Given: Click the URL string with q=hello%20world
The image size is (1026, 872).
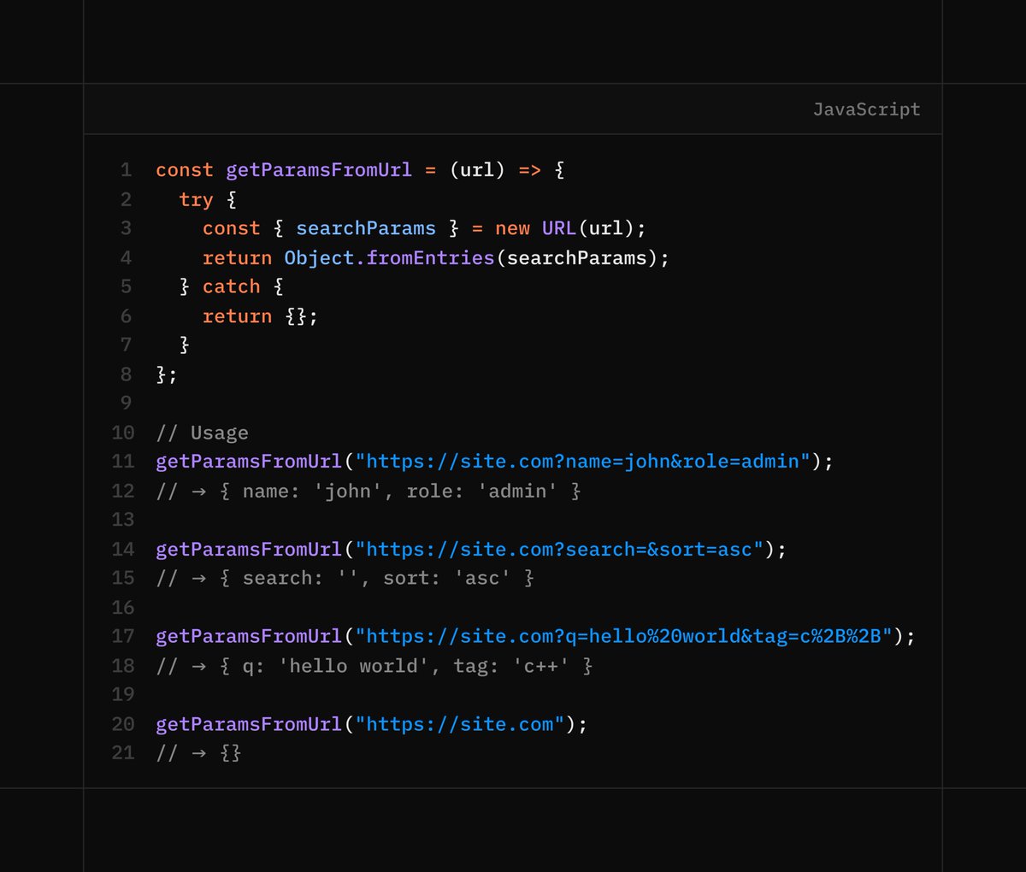Looking at the screenshot, I should pos(623,636).
